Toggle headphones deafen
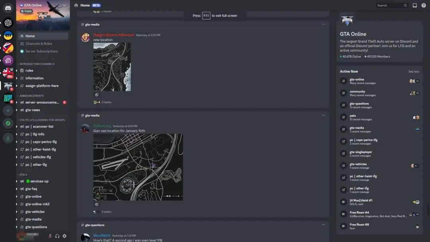Screen dimensions: 430x242 57,236
